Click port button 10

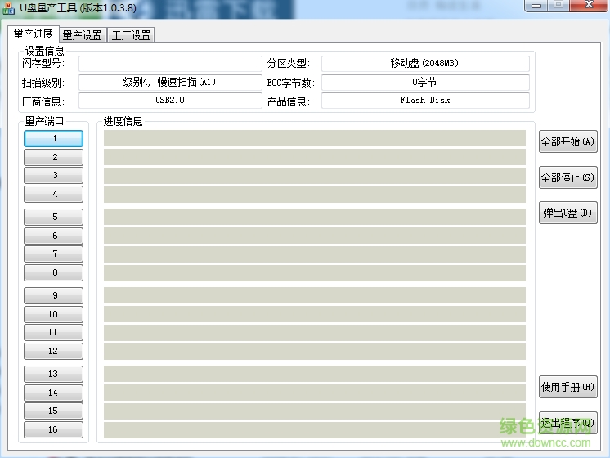(54, 314)
